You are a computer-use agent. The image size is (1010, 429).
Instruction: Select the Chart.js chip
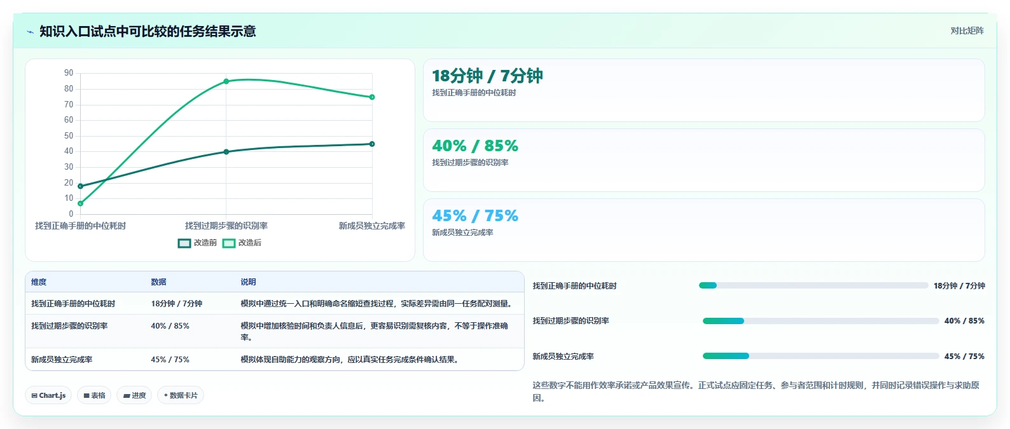(x=48, y=395)
